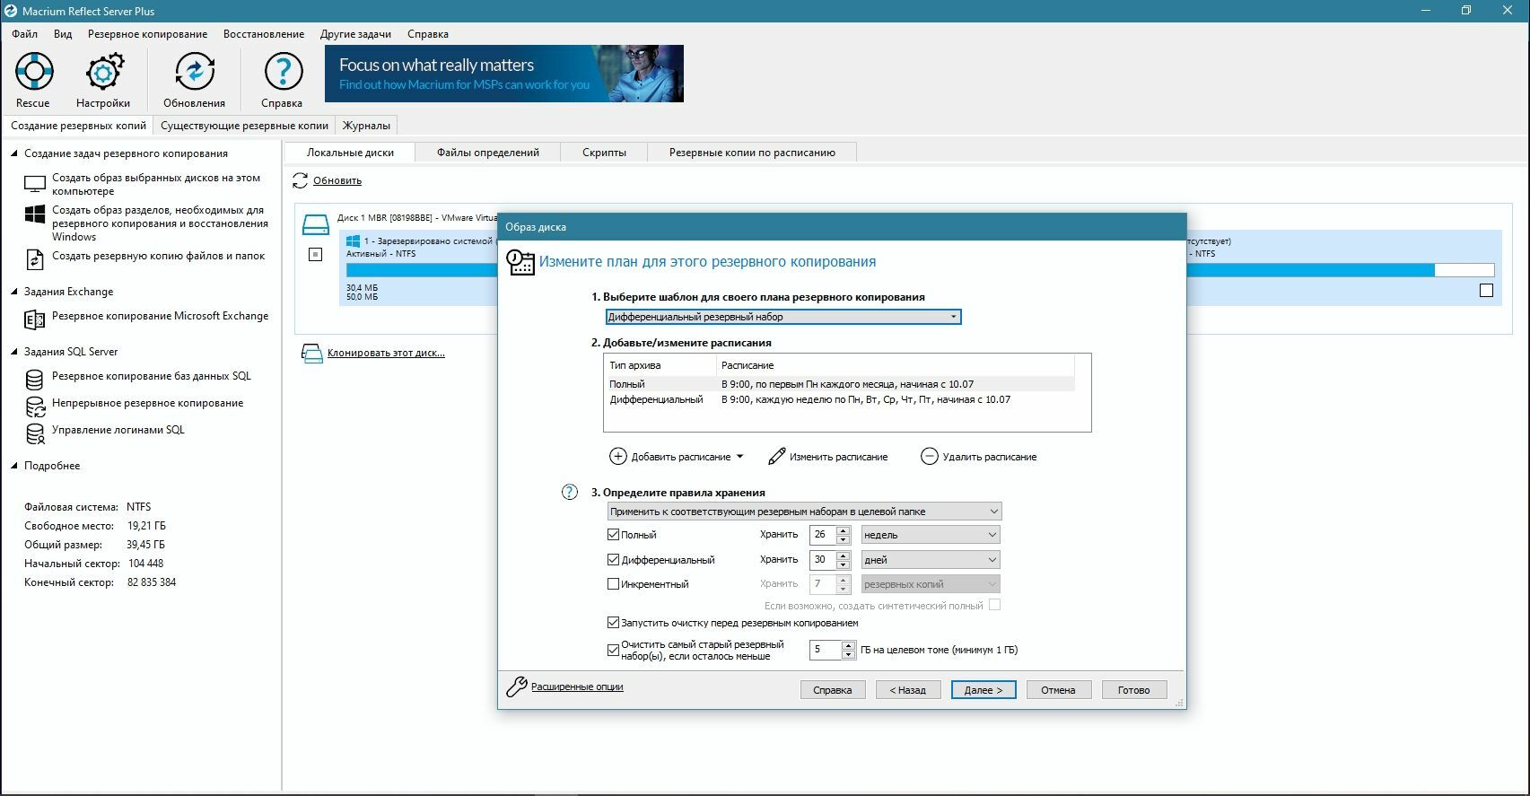
Task: Open the Файл menu
Action: [25, 34]
